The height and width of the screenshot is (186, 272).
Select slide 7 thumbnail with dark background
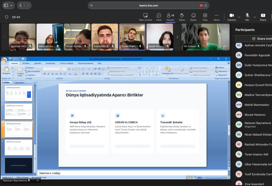click(x=19, y=165)
